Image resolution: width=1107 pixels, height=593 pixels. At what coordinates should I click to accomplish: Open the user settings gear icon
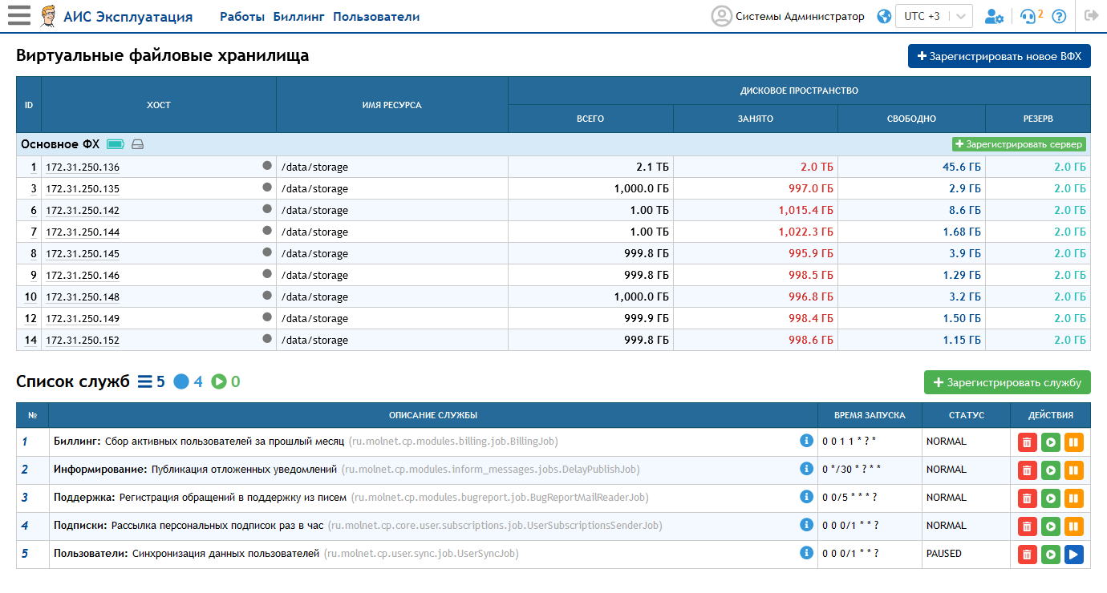pyautogui.click(x=994, y=16)
